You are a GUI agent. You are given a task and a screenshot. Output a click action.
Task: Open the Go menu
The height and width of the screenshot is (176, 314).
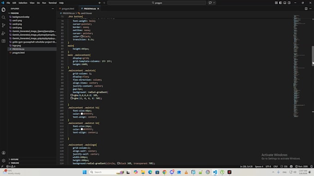(x=38, y=3)
